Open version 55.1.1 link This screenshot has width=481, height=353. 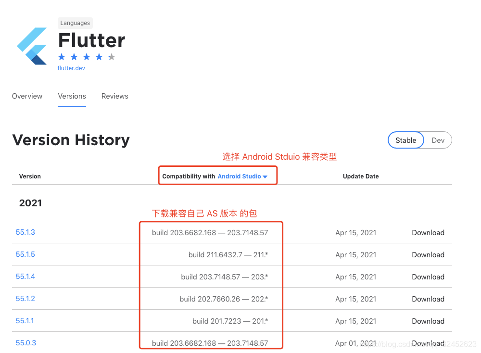25,320
